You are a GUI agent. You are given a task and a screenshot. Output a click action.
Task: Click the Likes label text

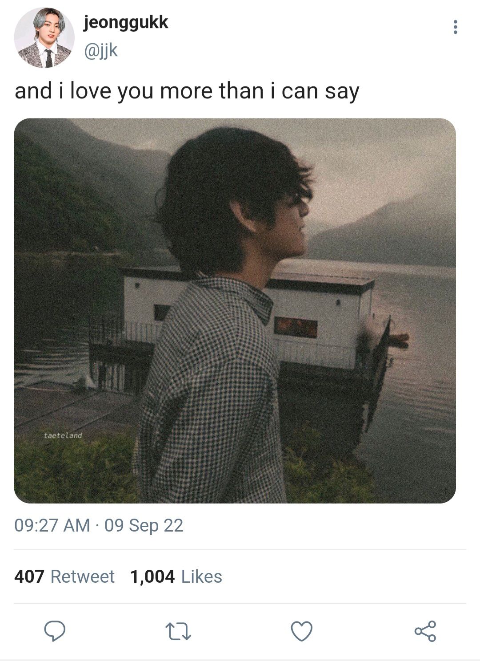coord(202,577)
